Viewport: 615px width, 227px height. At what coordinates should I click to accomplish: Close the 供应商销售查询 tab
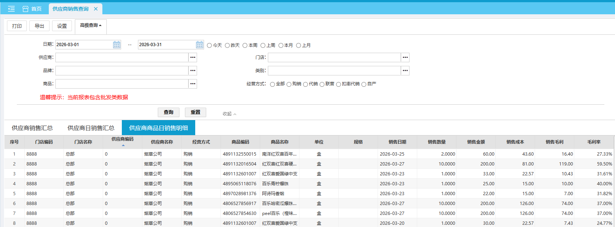[x=96, y=9]
